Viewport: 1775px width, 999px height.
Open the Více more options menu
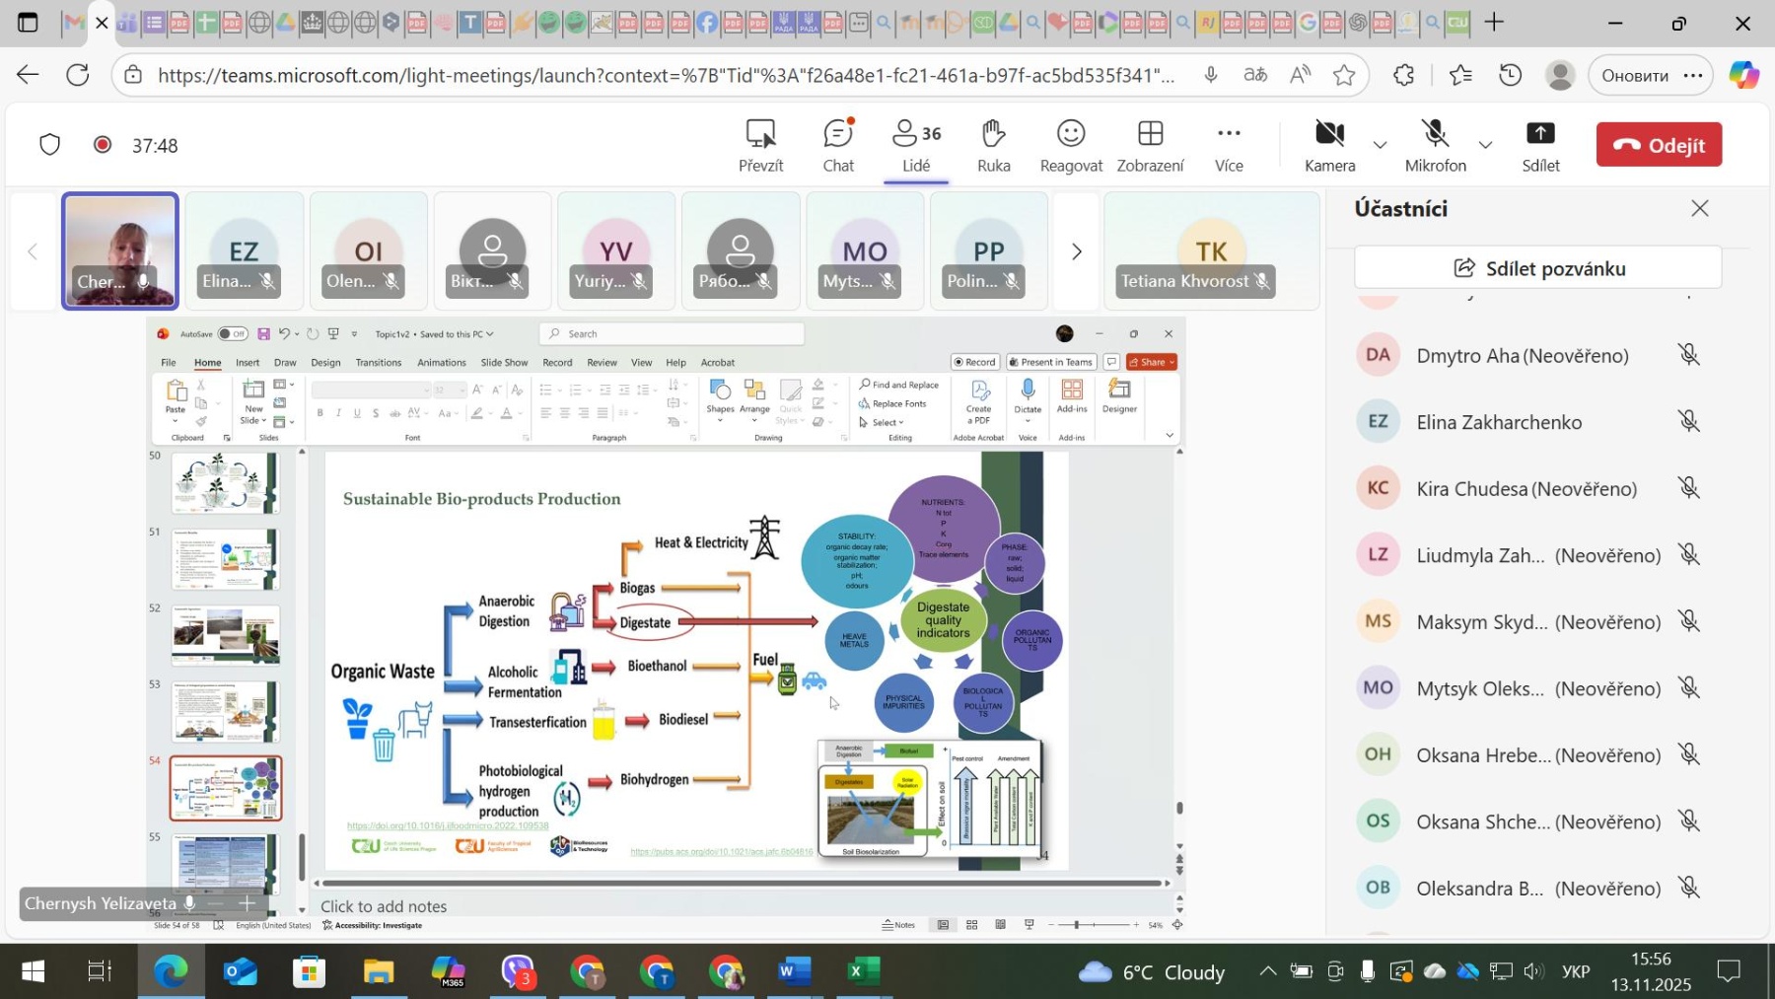coord(1229,145)
